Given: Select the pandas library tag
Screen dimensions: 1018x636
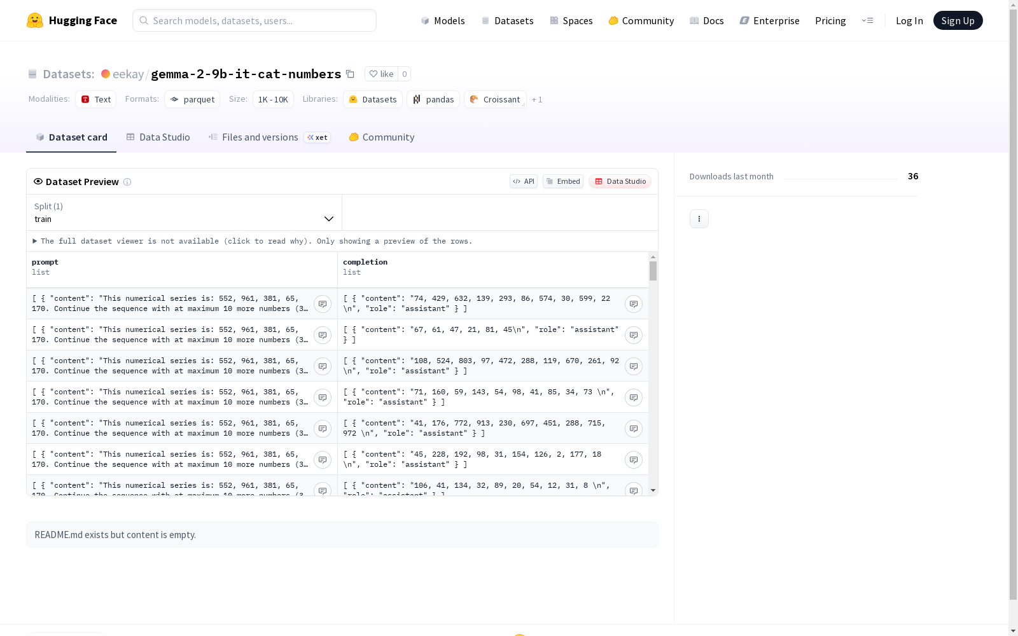Looking at the screenshot, I should (433, 99).
